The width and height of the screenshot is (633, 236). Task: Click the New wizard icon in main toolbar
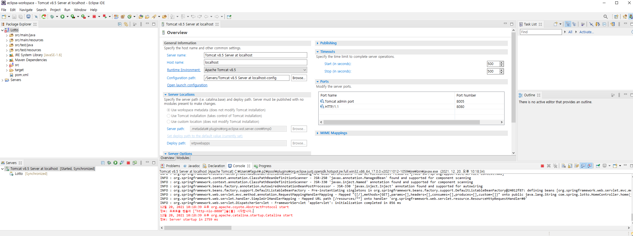tap(4, 17)
